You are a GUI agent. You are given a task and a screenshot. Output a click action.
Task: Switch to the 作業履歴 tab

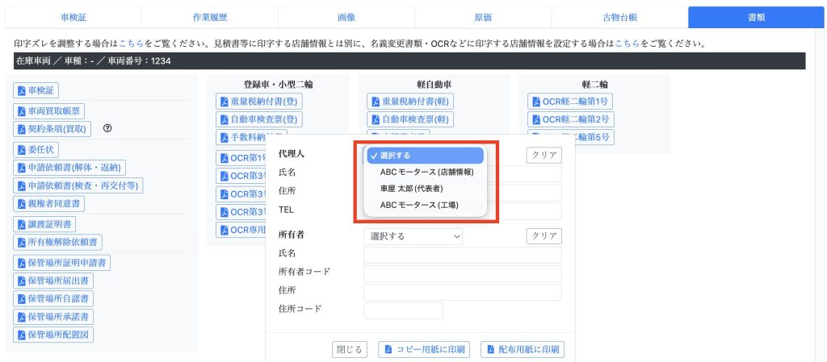click(210, 17)
